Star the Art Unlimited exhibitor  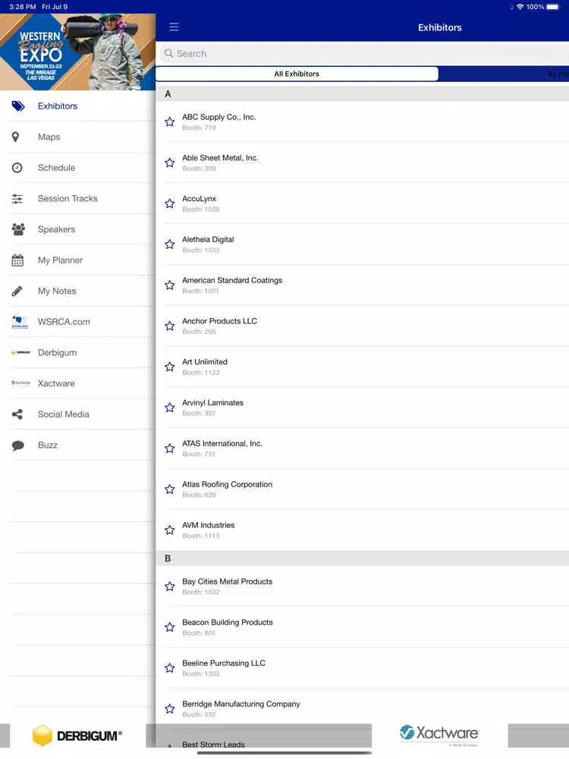tap(169, 367)
